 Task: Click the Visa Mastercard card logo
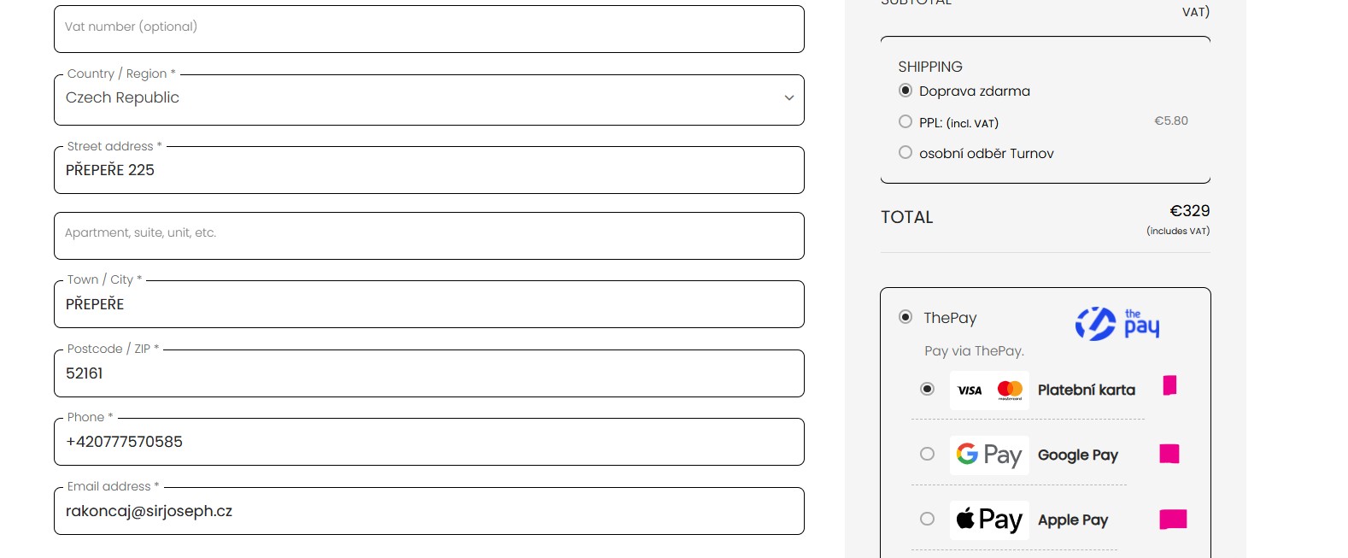[x=989, y=391]
